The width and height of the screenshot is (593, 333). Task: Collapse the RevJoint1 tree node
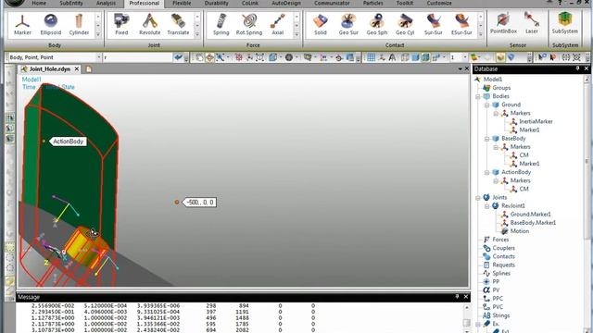point(487,205)
